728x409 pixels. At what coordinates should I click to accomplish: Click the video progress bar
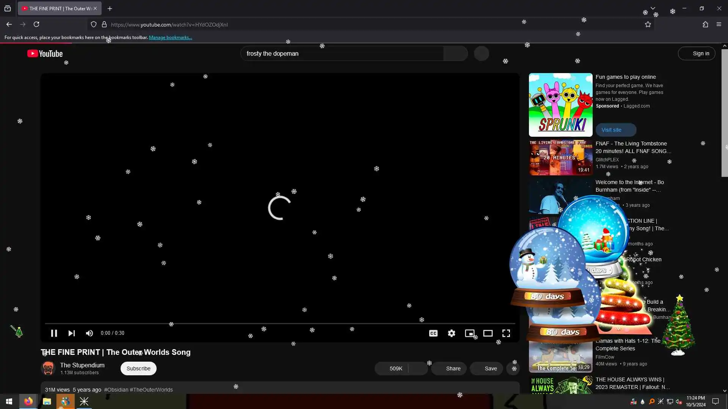(x=280, y=323)
